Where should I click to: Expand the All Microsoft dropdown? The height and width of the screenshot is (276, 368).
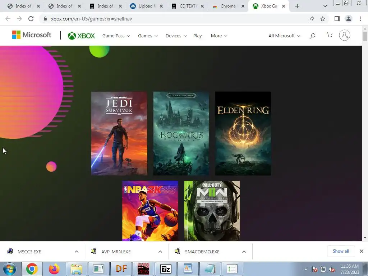tap(284, 36)
